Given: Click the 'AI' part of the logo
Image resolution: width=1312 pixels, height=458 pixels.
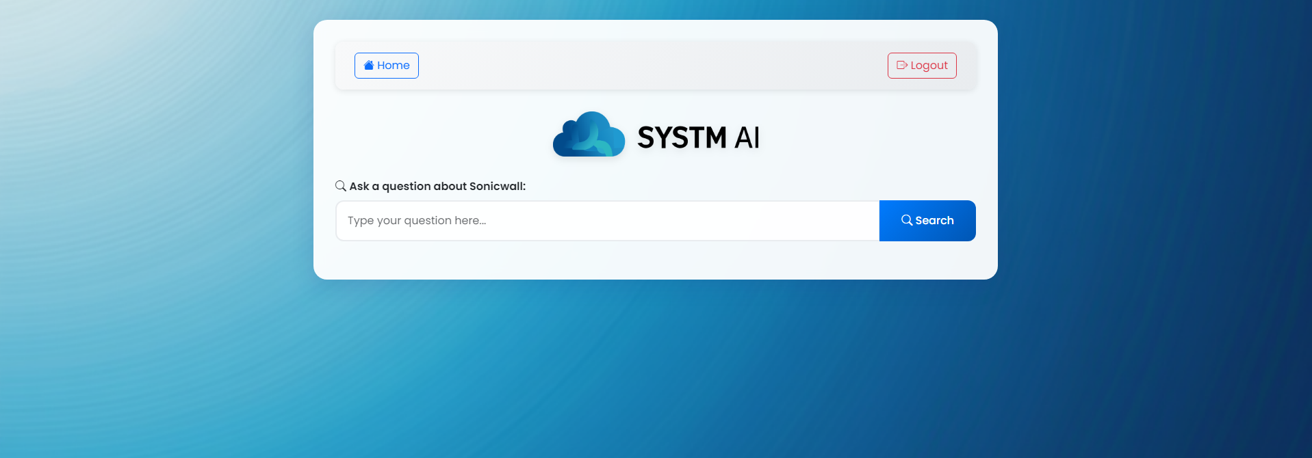Looking at the screenshot, I should pyautogui.click(x=747, y=137).
